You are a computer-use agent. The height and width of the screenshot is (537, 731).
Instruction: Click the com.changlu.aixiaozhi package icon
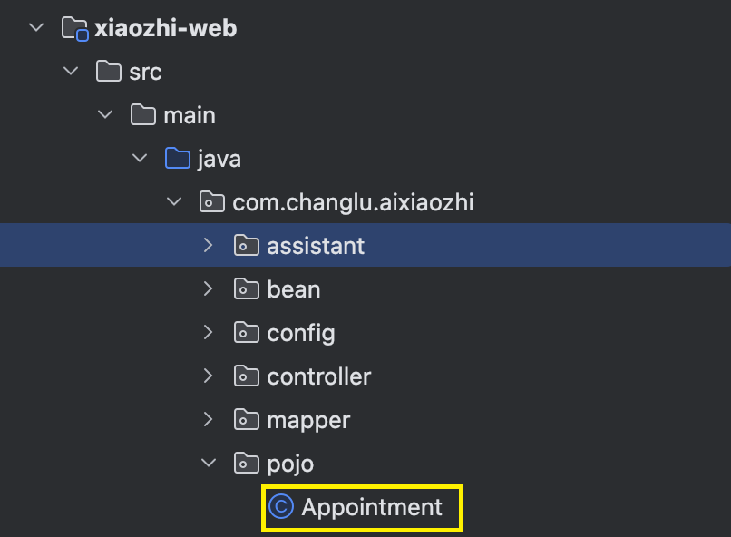(212, 202)
